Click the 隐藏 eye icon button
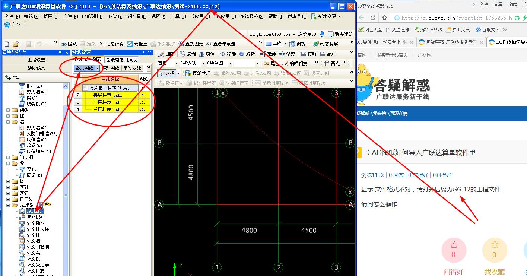The image size is (527, 276). pos(69,44)
